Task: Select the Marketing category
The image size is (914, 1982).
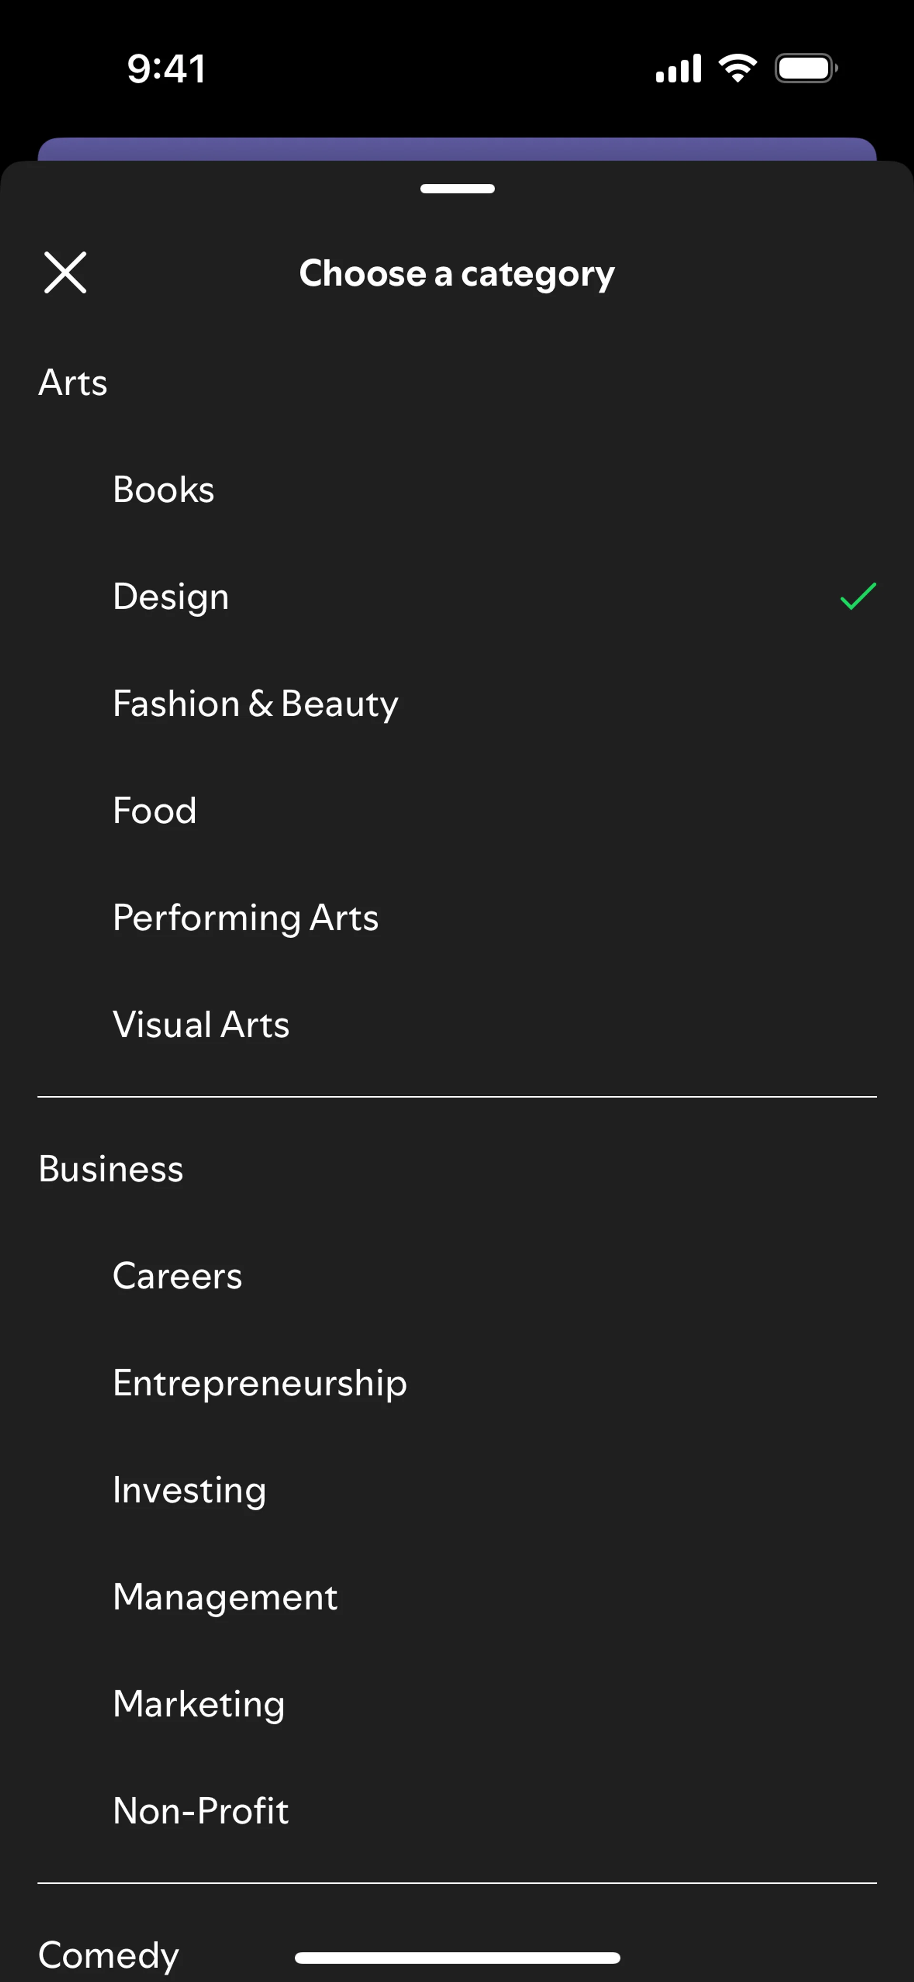Action: (199, 1704)
